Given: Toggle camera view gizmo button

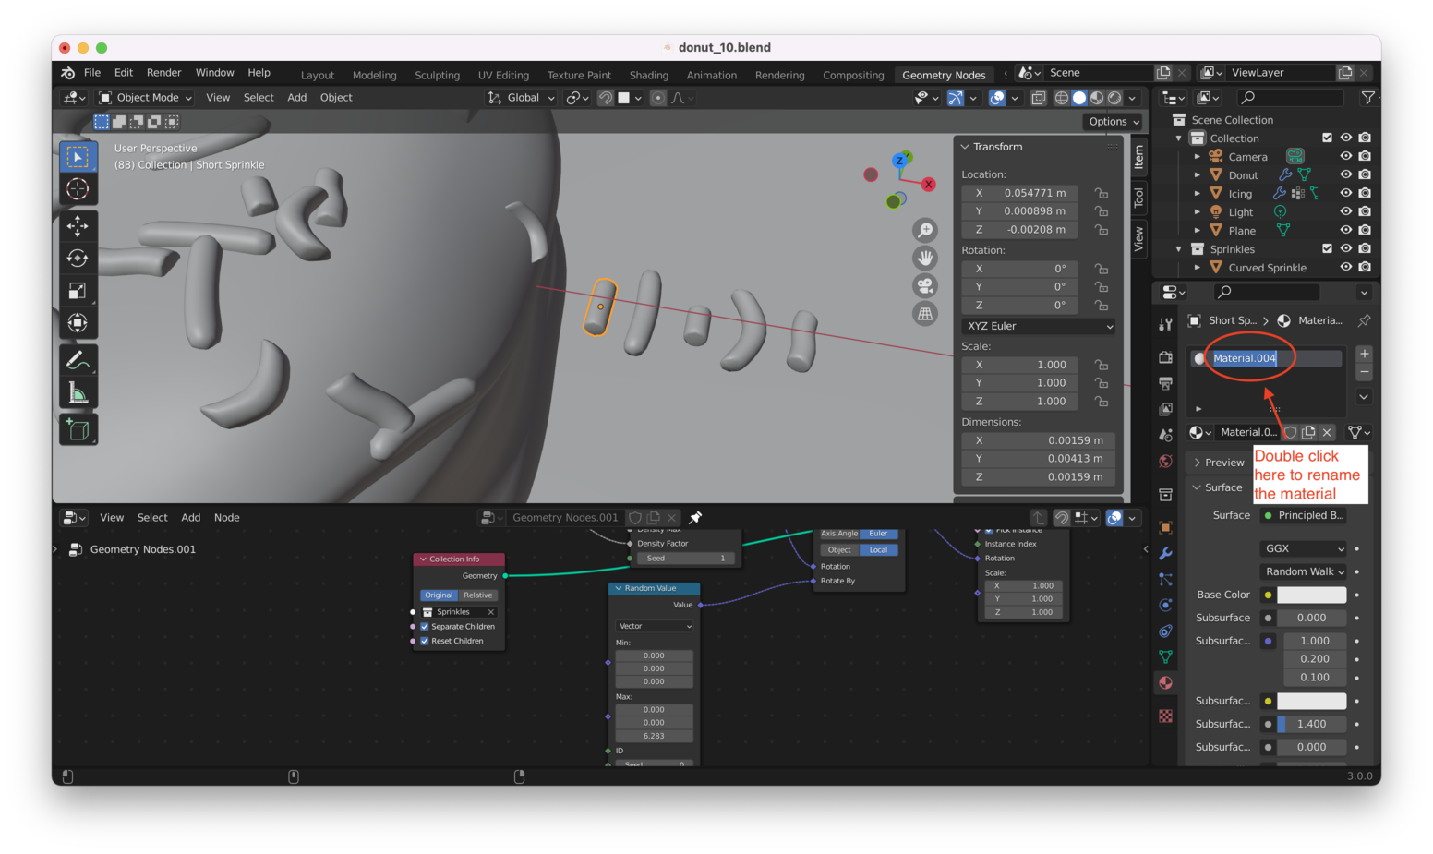Looking at the screenshot, I should click(x=924, y=286).
